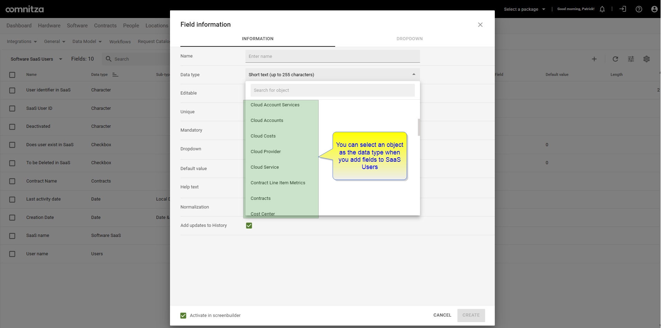Screen dimensions: 662x328
Task: Select Contract Line Item Metrics option
Action: point(278,183)
